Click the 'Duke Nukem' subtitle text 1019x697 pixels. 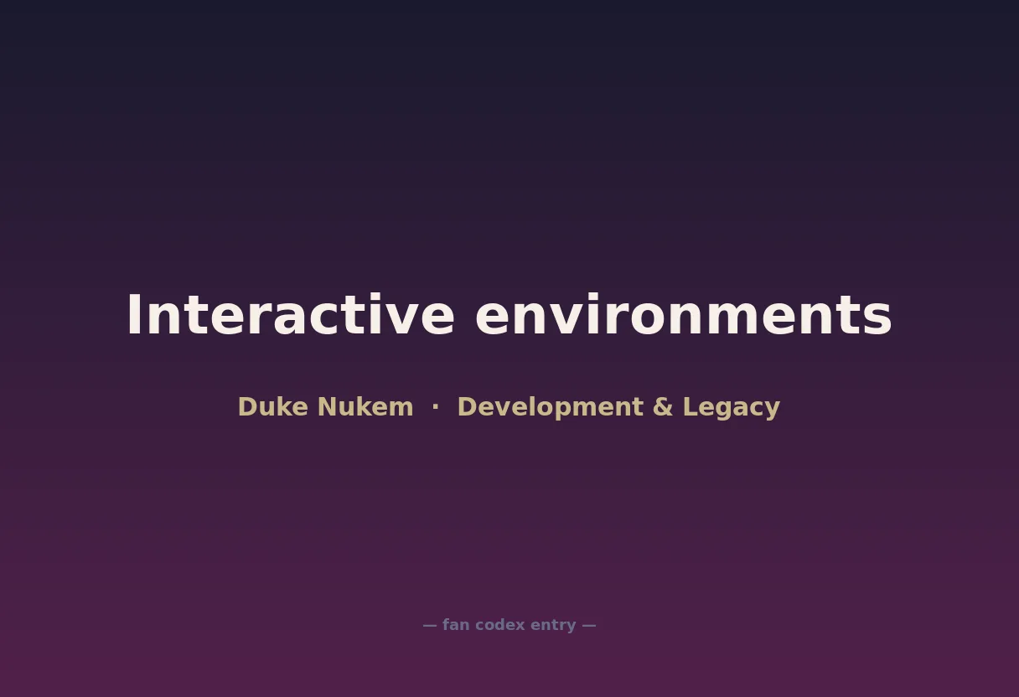[325, 407]
